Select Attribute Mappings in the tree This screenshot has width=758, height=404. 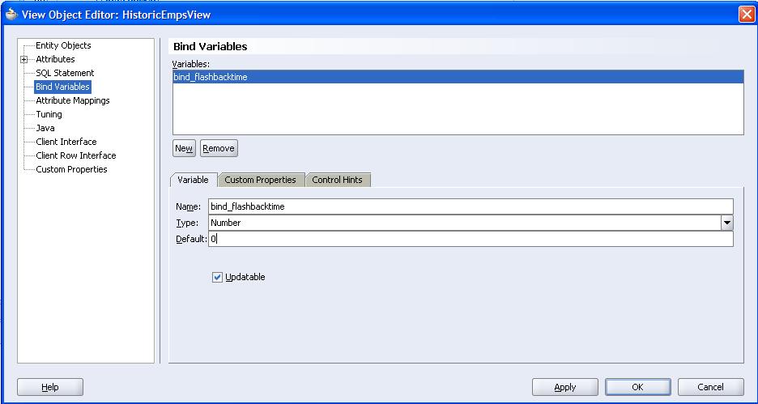tap(72, 100)
